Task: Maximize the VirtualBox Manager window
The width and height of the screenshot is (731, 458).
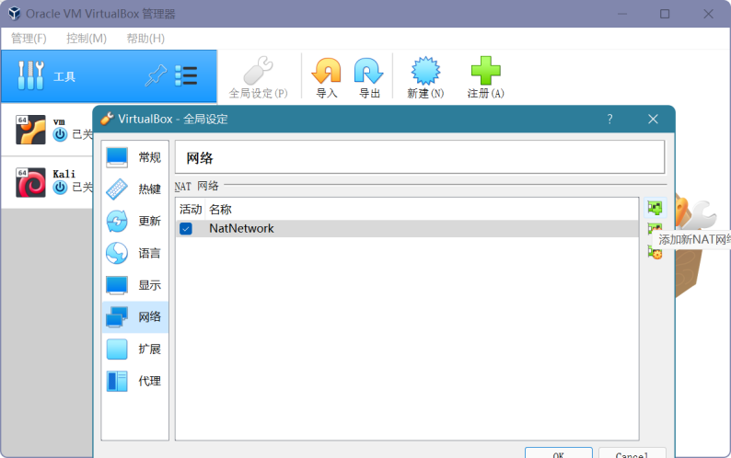Action: pyautogui.click(x=665, y=14)
